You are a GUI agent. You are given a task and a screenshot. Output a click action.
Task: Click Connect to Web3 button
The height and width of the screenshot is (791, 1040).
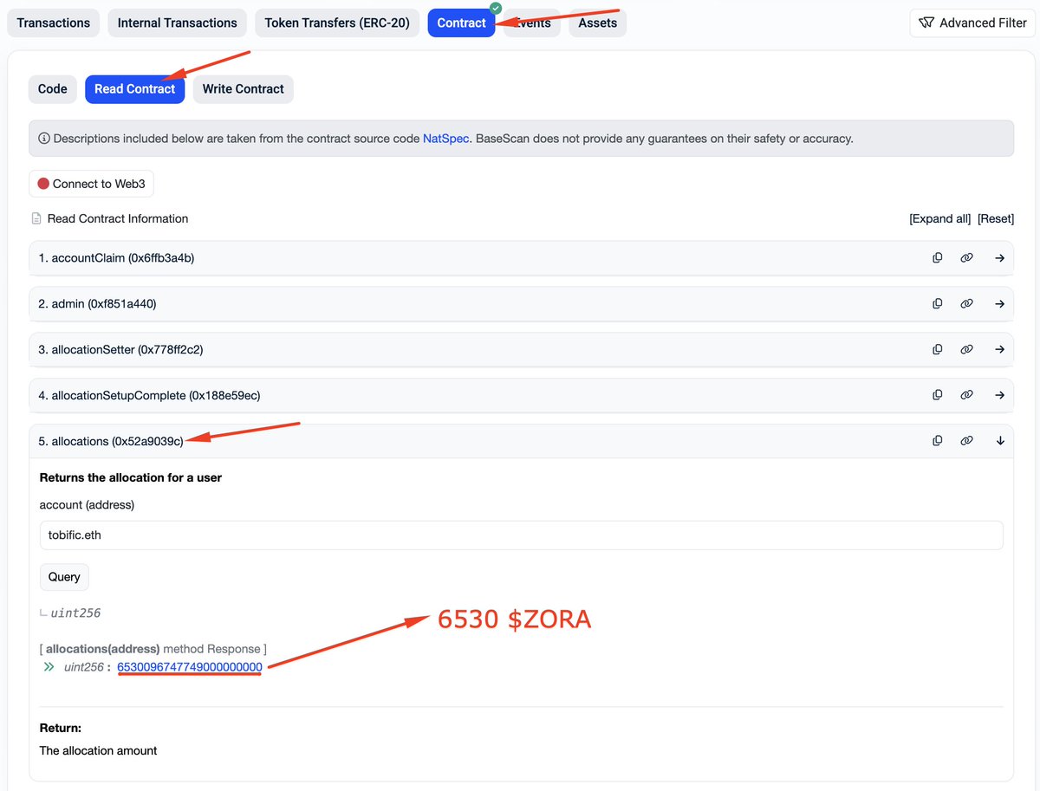(92, 184)
